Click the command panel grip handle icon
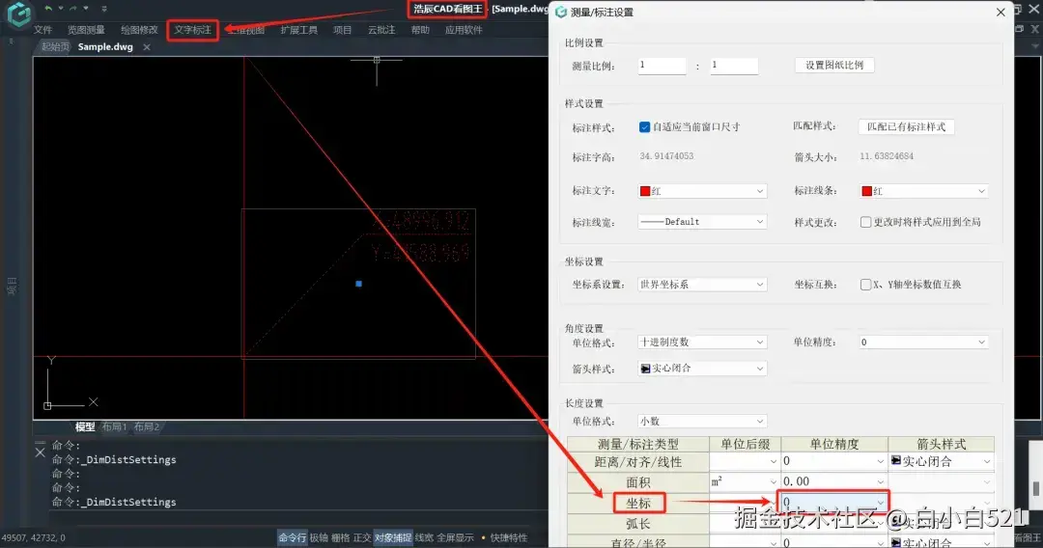1043x548 pixels. 40,443
